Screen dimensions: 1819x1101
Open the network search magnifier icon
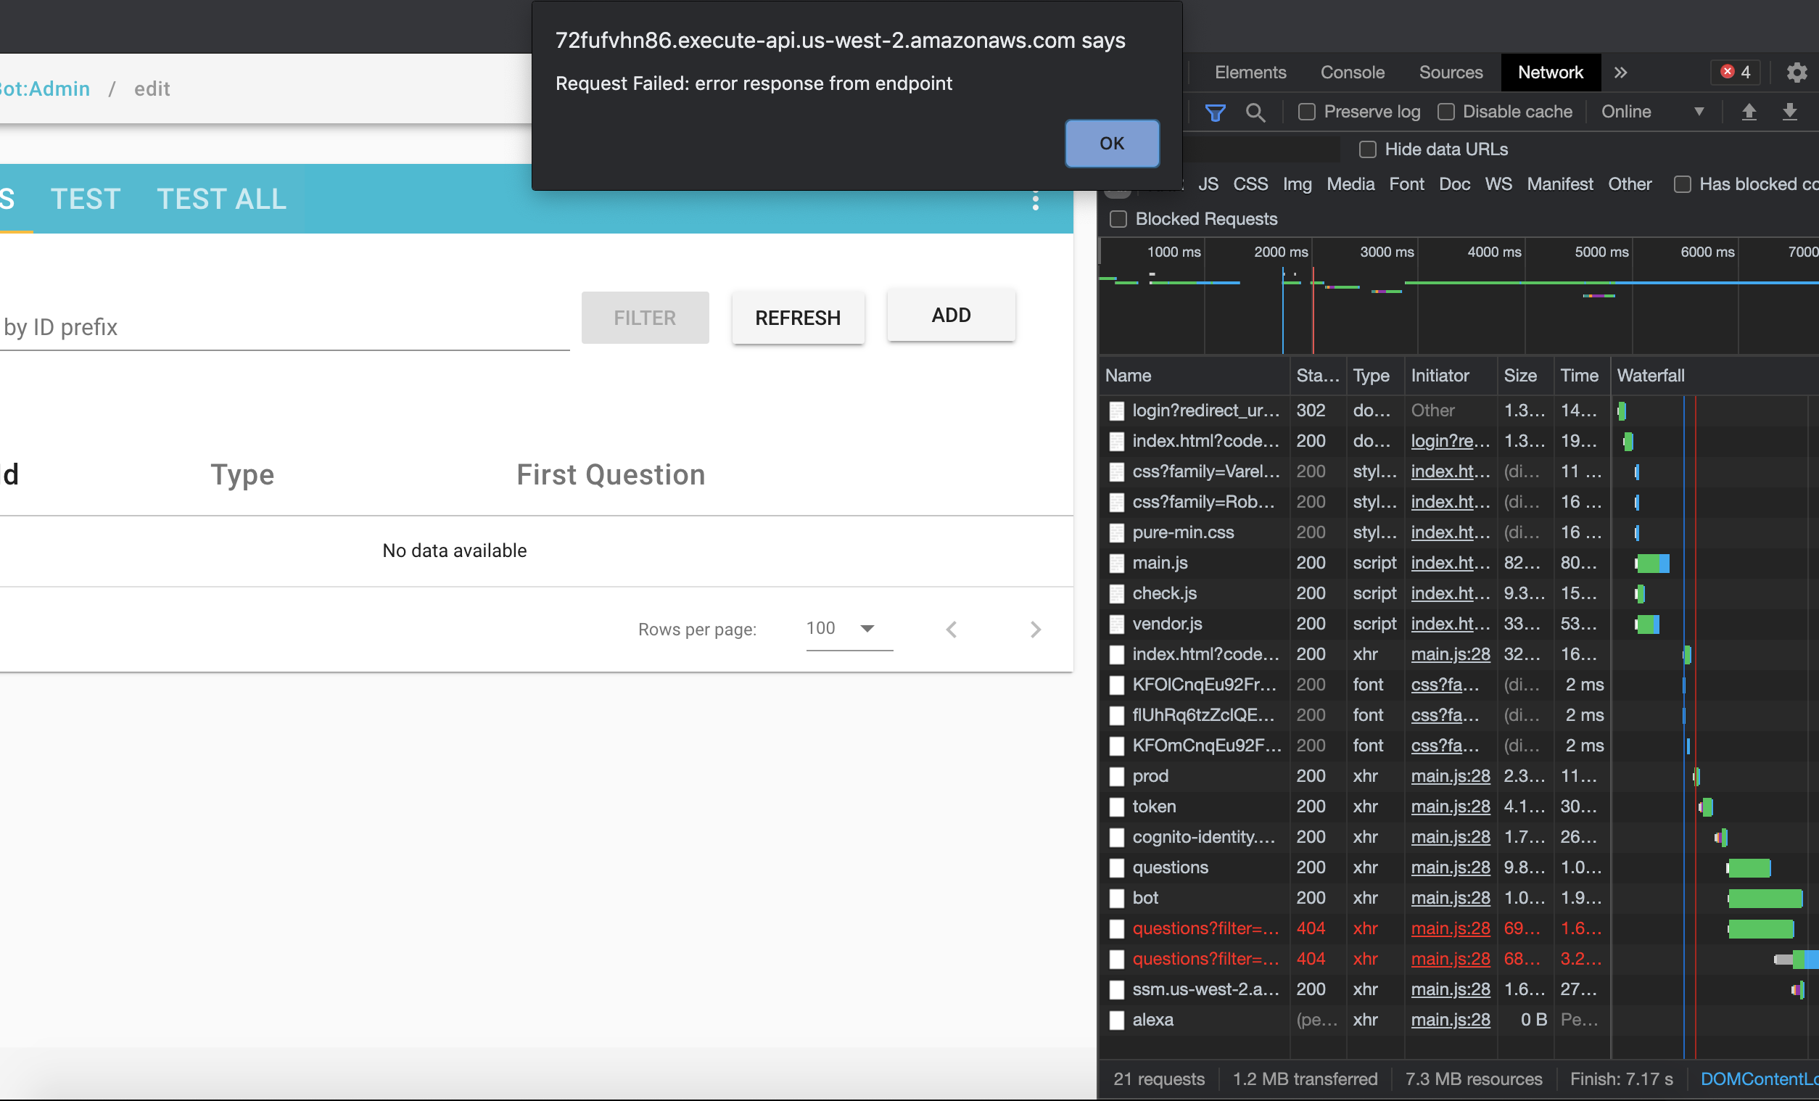1255,112
